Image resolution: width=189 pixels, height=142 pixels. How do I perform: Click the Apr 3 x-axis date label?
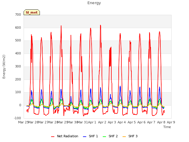coord(112,122)
